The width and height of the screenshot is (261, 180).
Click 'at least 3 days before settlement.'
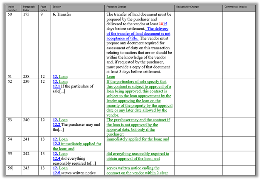134,72
